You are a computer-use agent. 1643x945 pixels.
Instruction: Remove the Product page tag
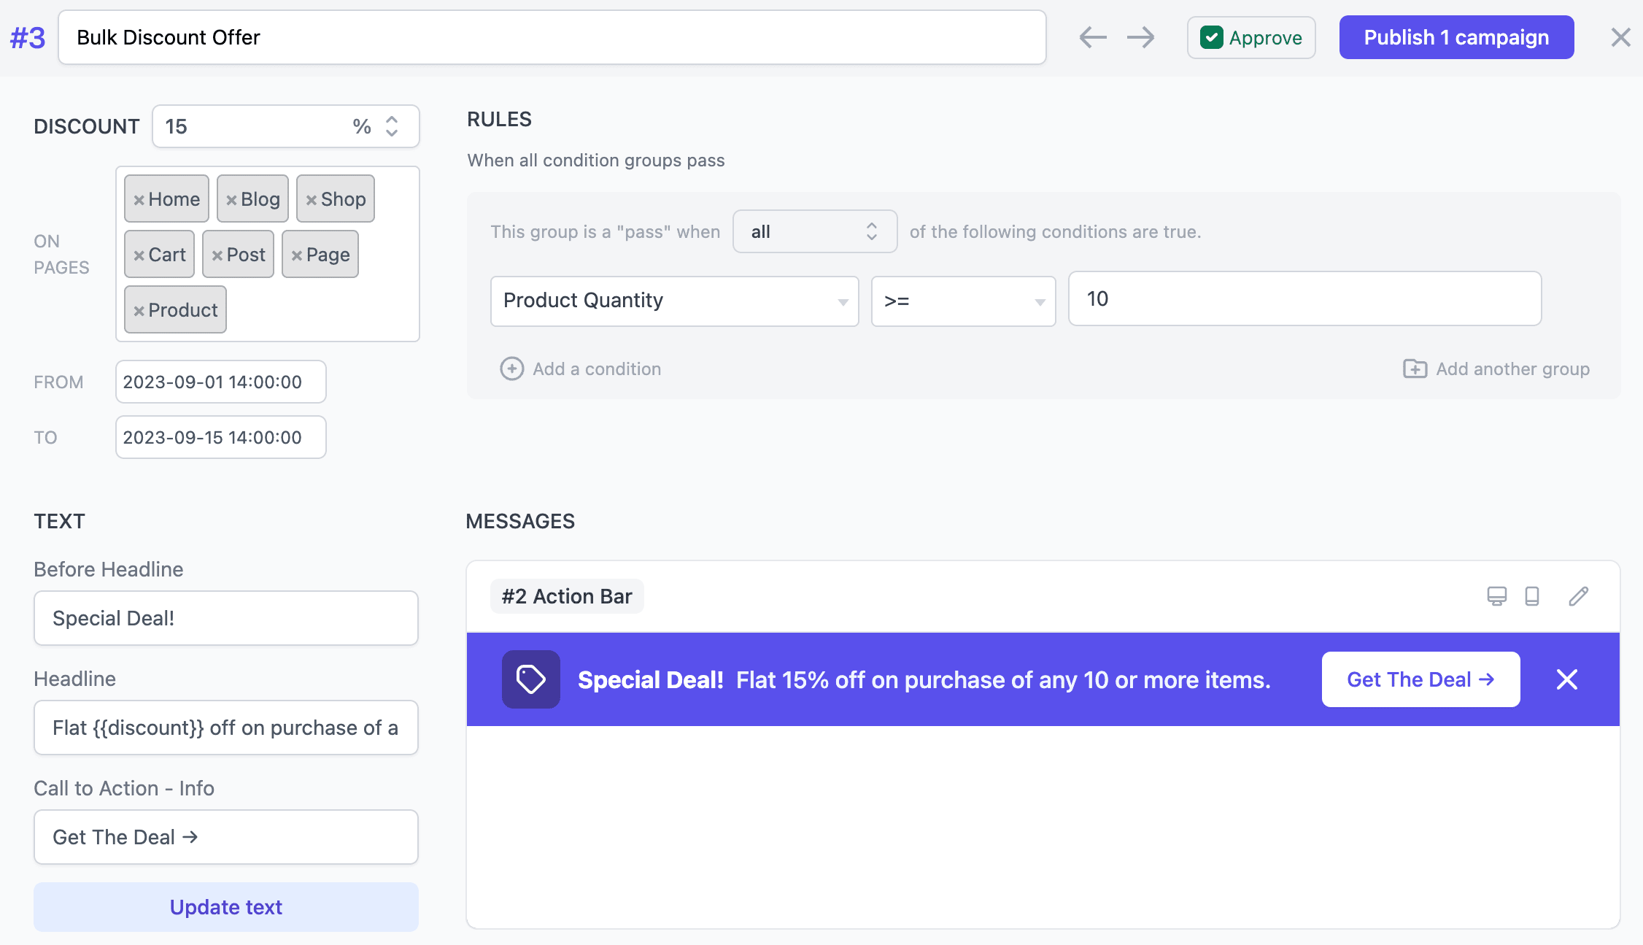[x=140, y=309]
